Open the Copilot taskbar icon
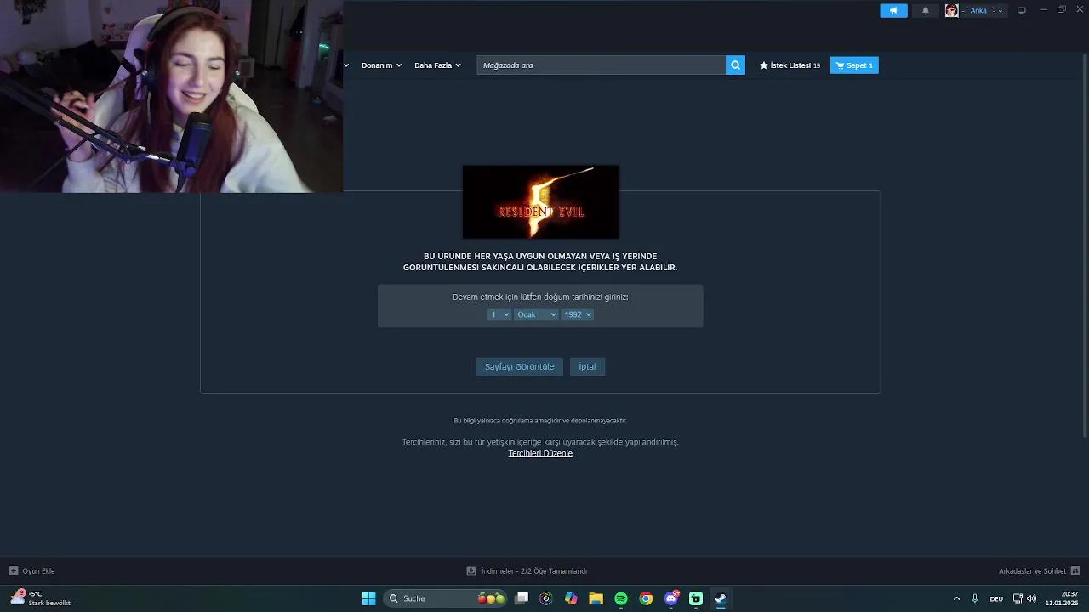The image size is (1089, 612). pos(571,598)
